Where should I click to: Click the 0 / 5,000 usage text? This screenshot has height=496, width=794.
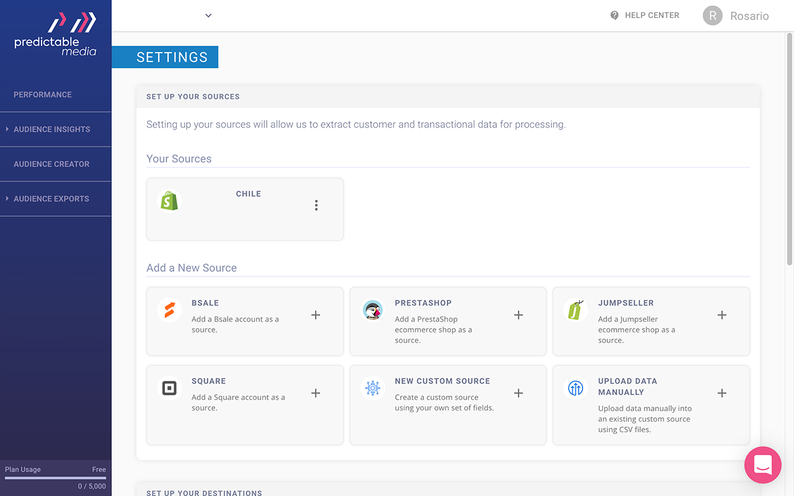point(92,486)
